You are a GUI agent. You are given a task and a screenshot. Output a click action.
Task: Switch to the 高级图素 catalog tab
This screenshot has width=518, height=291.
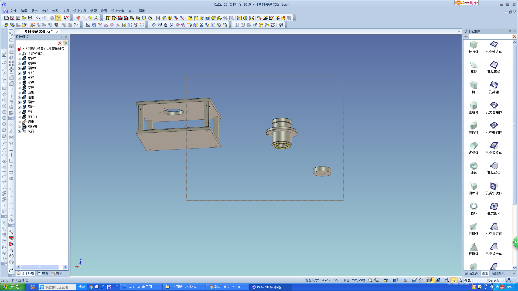498,273
